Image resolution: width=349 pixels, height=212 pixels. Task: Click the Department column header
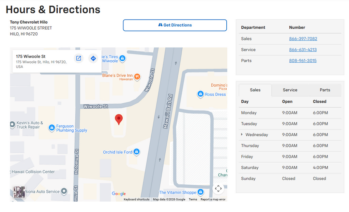point(253,27)
